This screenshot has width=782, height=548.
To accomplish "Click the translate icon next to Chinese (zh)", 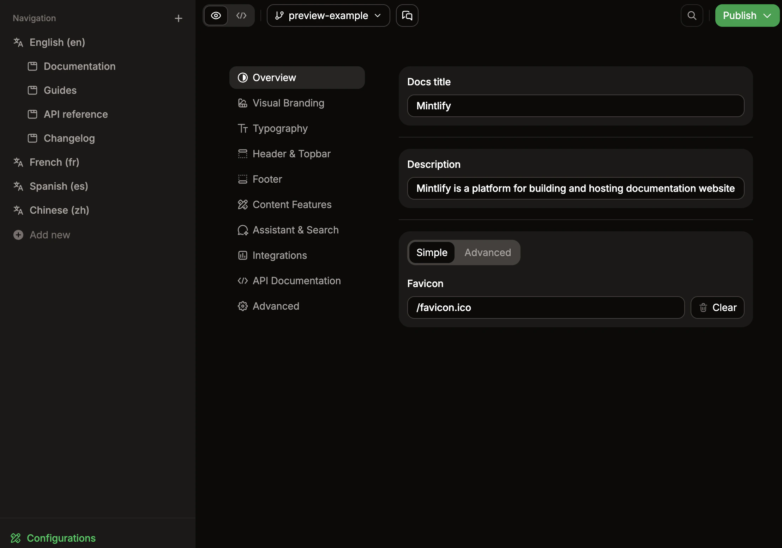I will pyautogui.click(x=18, y=210).
